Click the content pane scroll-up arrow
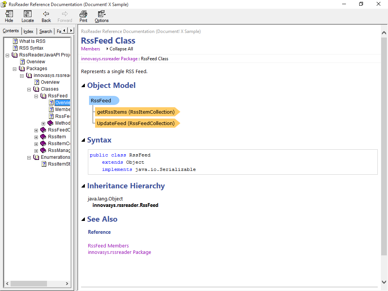The image size is (388, 291). coord(384,33)
